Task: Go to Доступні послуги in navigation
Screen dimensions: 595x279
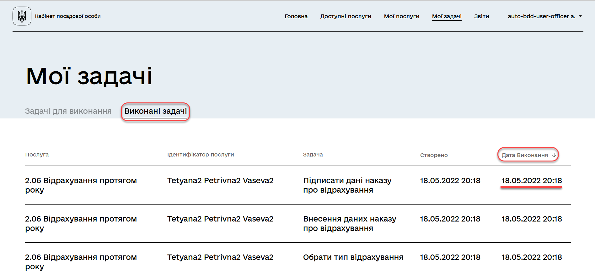Action: tap(346, 16)
